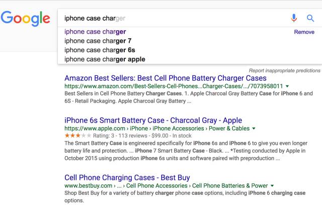Image resolution: width=322 pixels, height=209 pixels.
Task: Open iPhone 6s Smart Battery Case result
Action: pyautogui.click(x=153, y=121)
